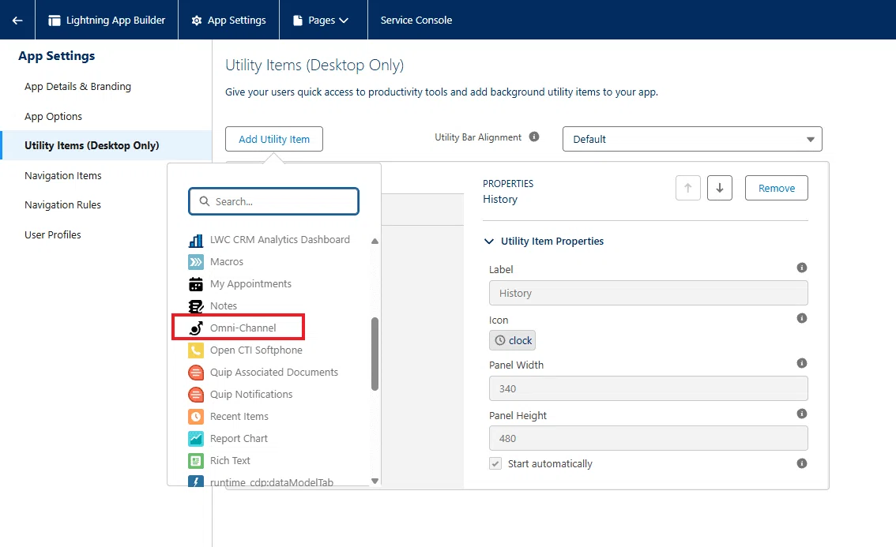Show info tooltip for Label field
Image resolution: width=896 pixels, height=547 pixels.
coord(802,268)
